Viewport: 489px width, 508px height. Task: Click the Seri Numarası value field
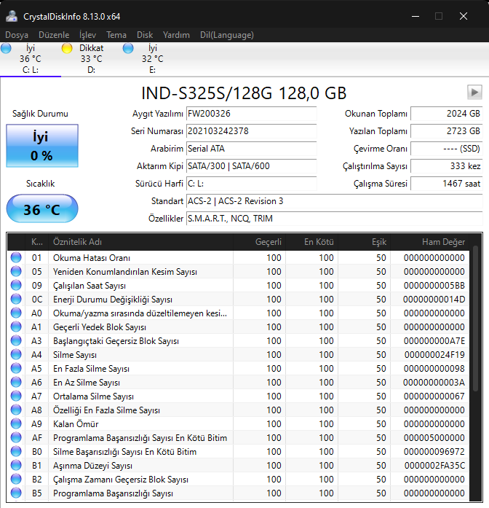point(251,131)
